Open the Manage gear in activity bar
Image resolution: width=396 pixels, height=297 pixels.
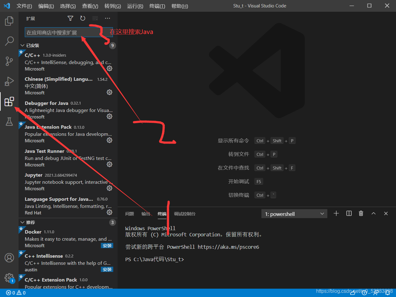9,278
